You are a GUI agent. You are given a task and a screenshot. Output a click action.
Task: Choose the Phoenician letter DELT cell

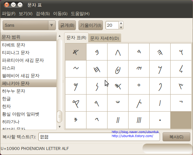click(x=139, y=52)
